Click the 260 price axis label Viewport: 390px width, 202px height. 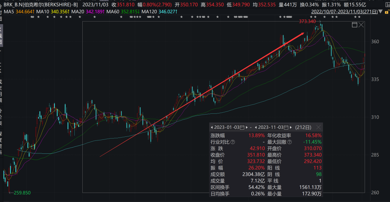pos(375,193)
